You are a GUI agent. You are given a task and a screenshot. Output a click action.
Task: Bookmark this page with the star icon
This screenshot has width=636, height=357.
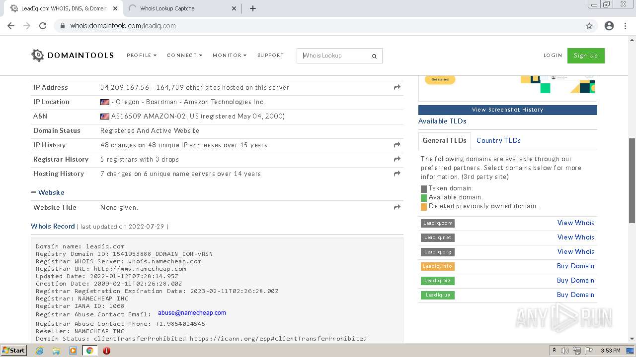click(x=589, y=26)
